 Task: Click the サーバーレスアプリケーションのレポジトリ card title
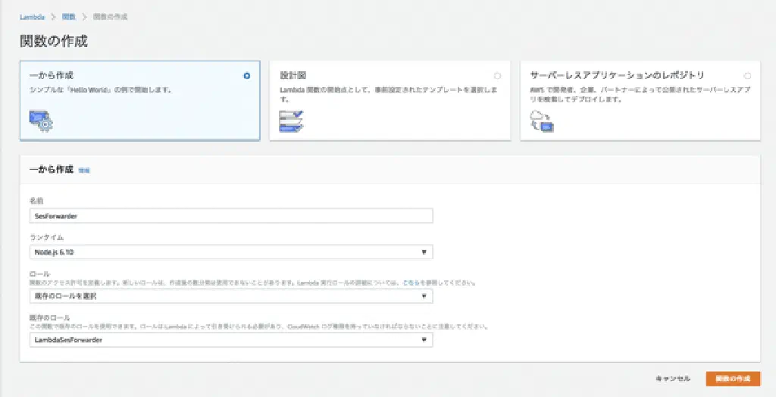tap(617, 76)
